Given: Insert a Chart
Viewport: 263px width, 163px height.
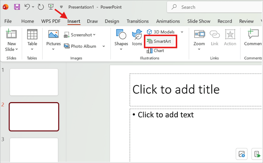Looking at the screenshot, I should (x=155, y=50).
